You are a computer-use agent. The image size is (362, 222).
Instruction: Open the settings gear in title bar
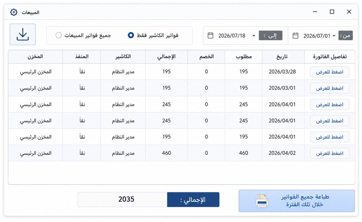[x=14, y=12]
